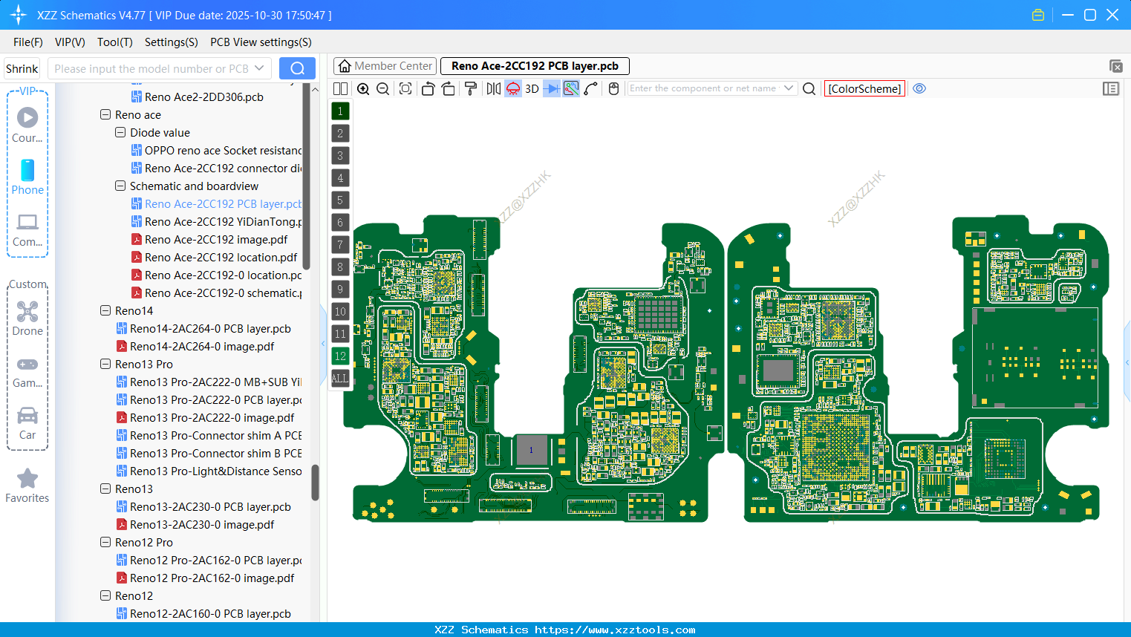Toggle the 3D view mode
Screen dimensions: 1131x637
click(x=532, y=89)
